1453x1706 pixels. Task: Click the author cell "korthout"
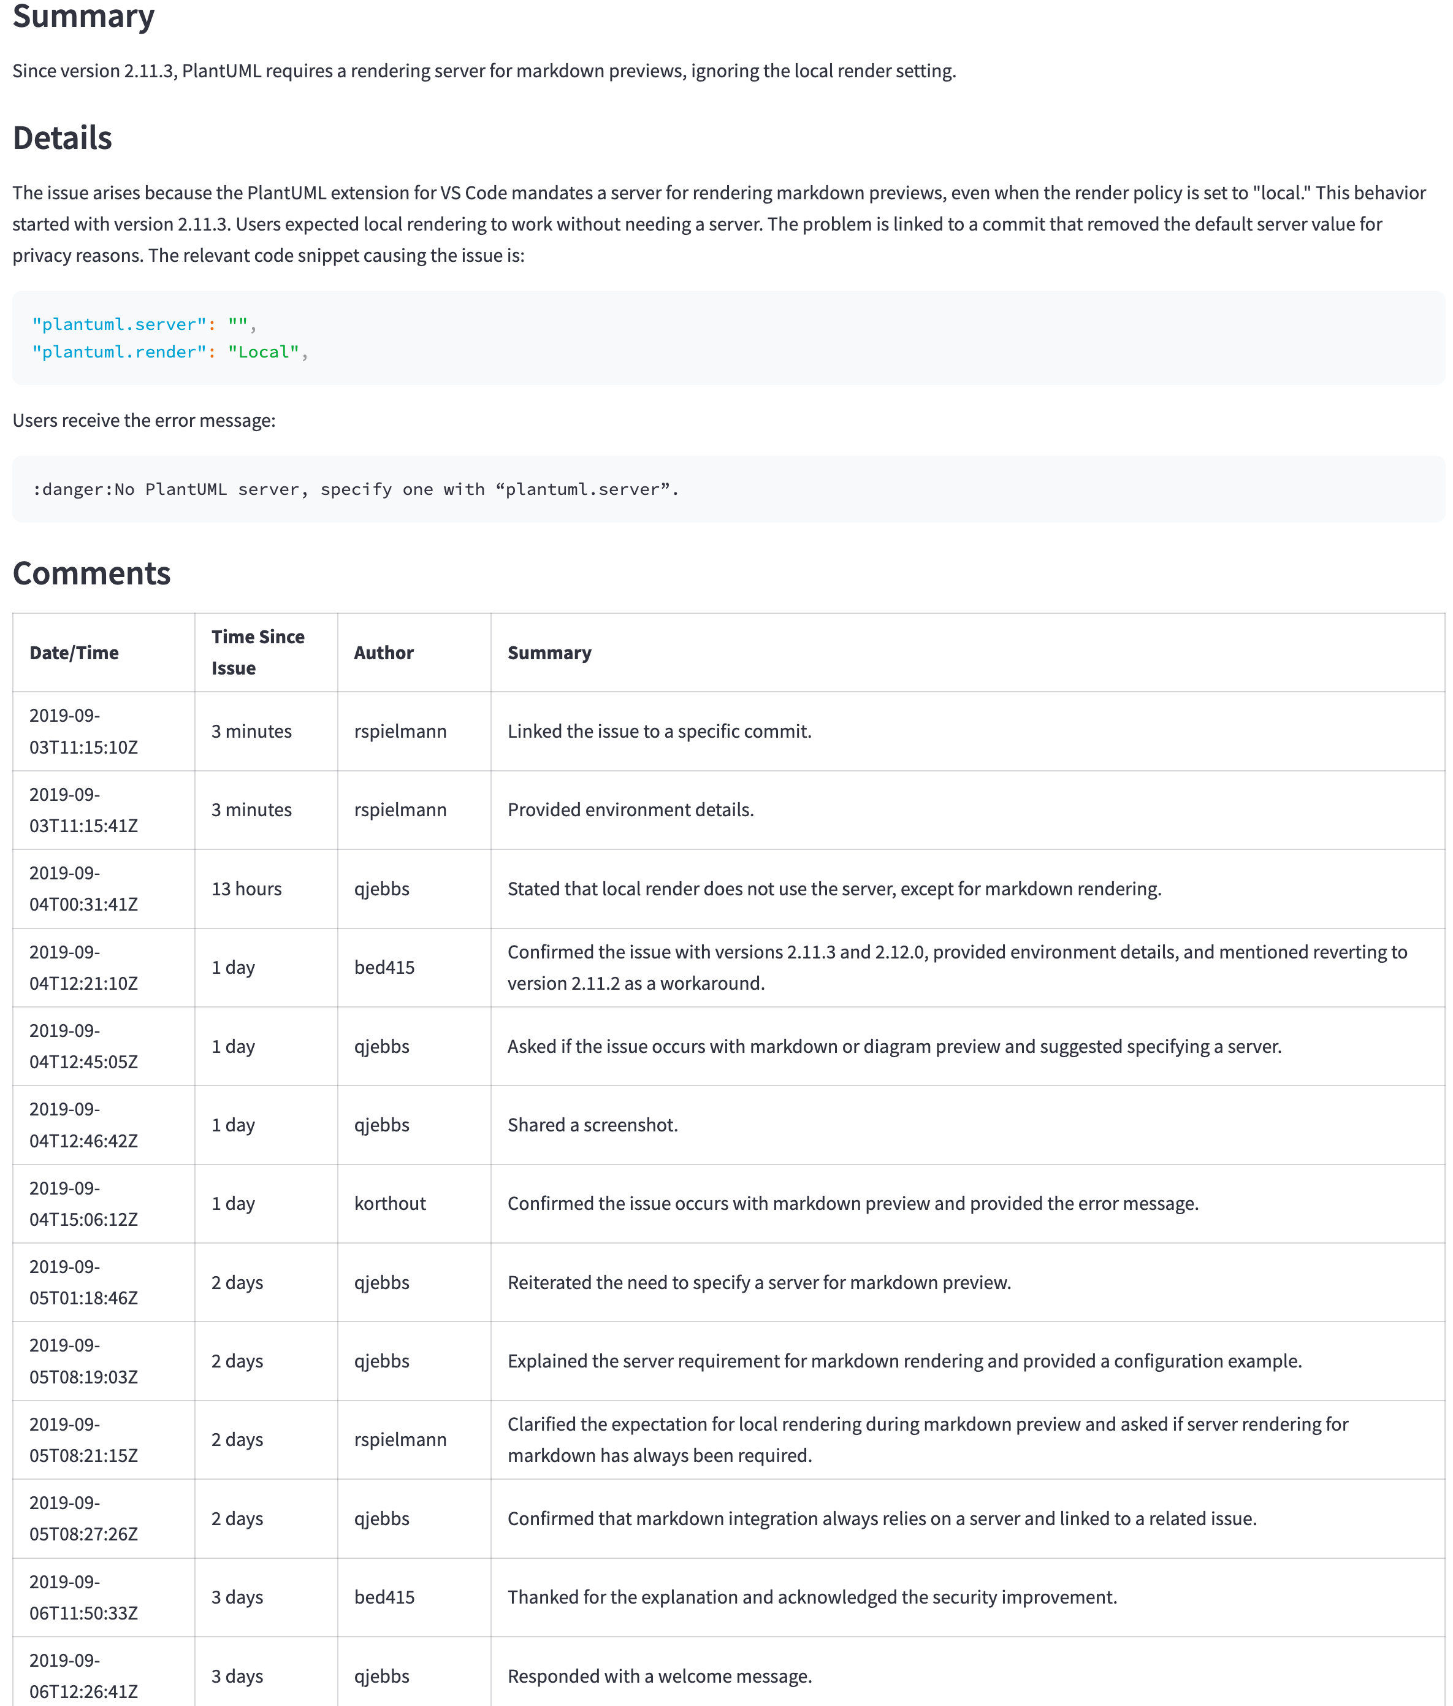tap(390, 1203)
